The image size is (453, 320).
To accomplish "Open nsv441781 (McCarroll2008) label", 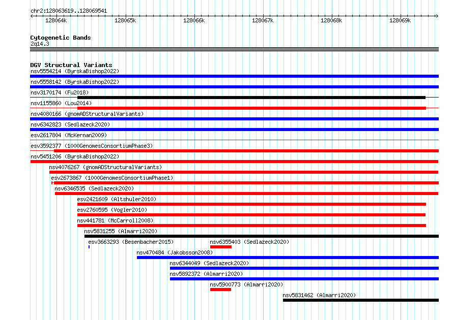I will point(115,220).
